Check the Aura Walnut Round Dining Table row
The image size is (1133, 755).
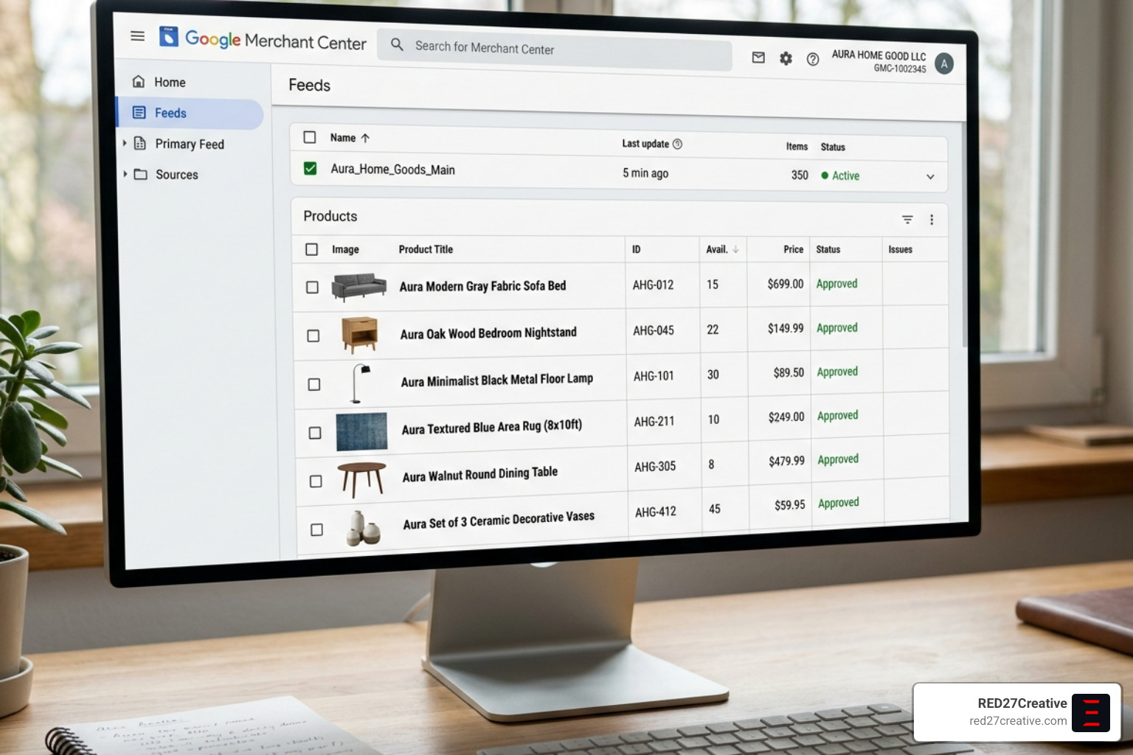click(316, 481)
